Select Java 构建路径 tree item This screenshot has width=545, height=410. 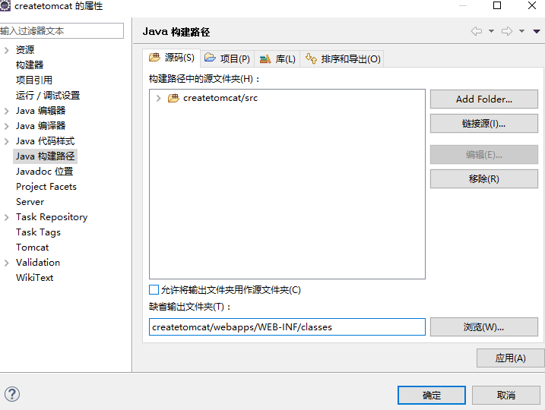coord(45,156)
